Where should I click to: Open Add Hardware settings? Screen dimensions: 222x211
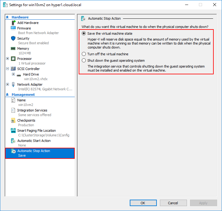28,23
